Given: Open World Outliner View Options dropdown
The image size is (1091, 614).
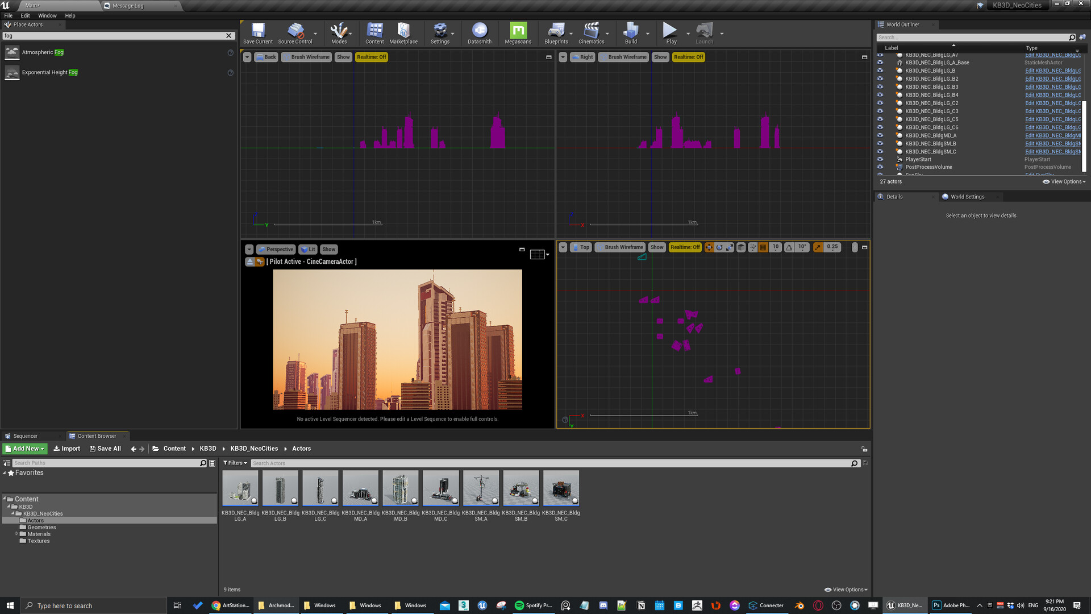Looking at the screenshot, I should [1064, 182].
